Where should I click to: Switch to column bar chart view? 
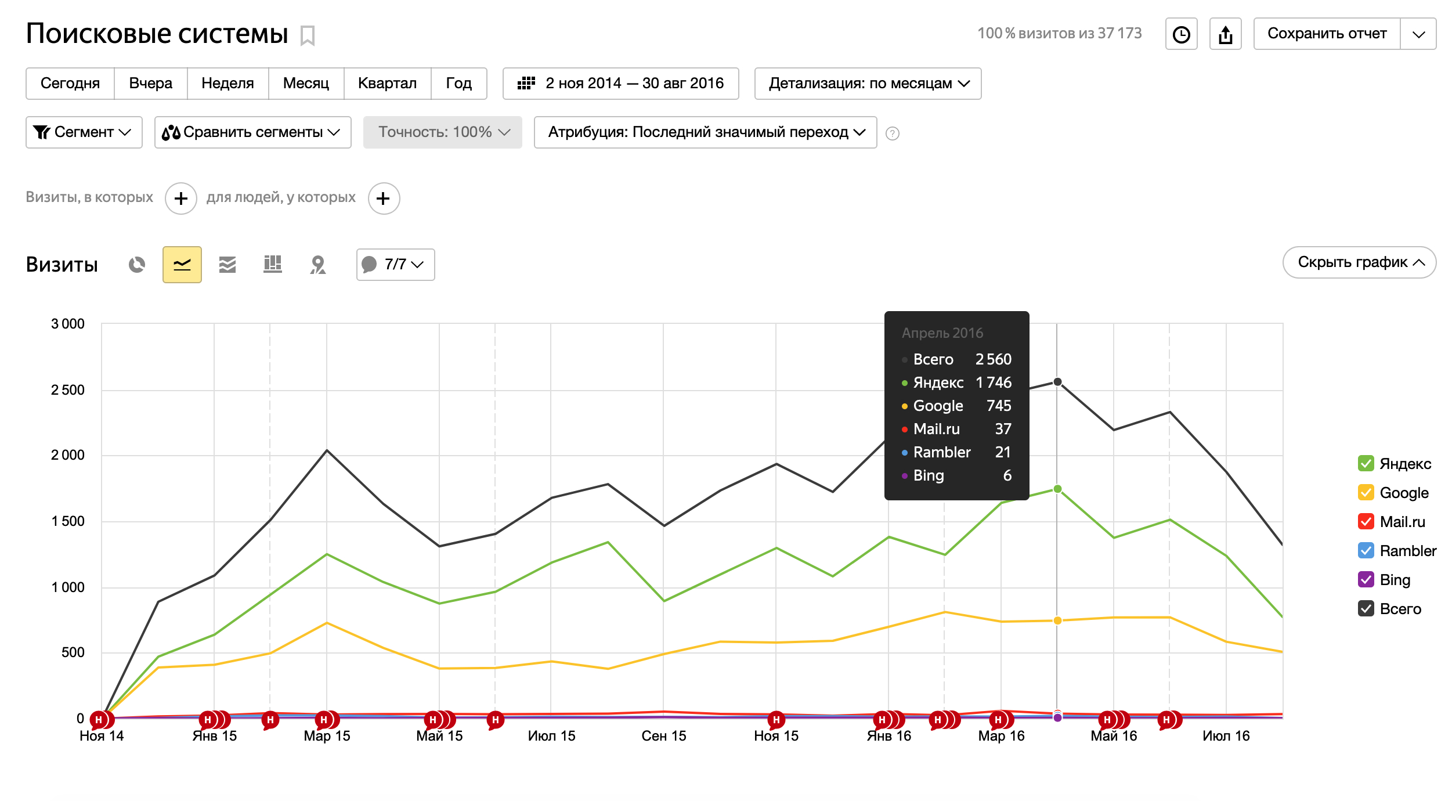click(272, 265)
